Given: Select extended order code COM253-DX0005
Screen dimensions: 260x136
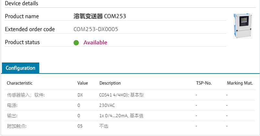Looking at the screenshot, I should (96, 29).
